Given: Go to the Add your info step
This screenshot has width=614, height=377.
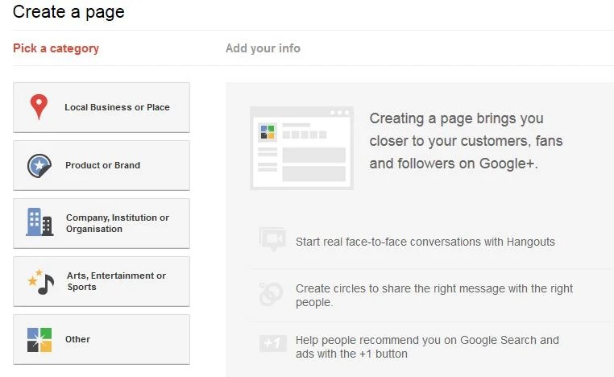Looking at the screenshot, I should point(263,48).
